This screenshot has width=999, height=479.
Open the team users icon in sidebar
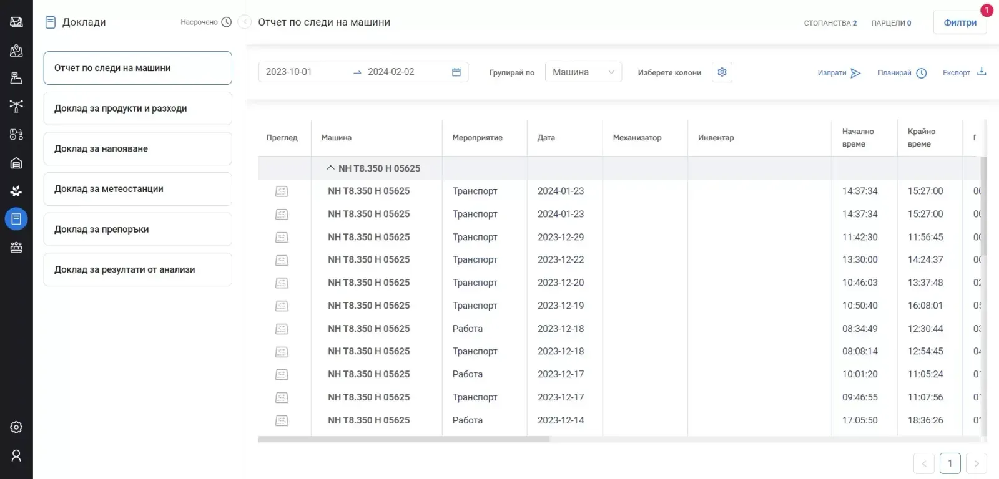click(16, 248)
